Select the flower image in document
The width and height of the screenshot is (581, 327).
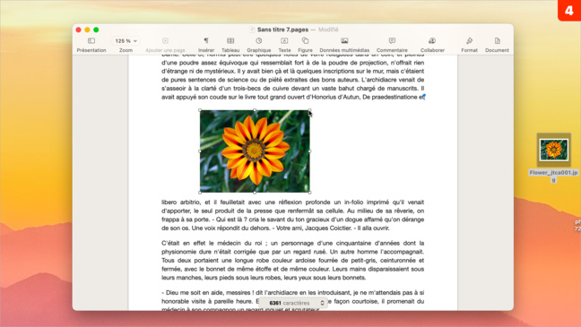click(255, 151)
